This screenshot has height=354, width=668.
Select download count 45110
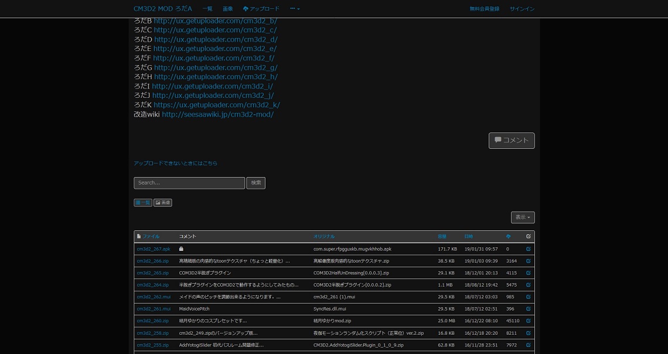[513, 321]
